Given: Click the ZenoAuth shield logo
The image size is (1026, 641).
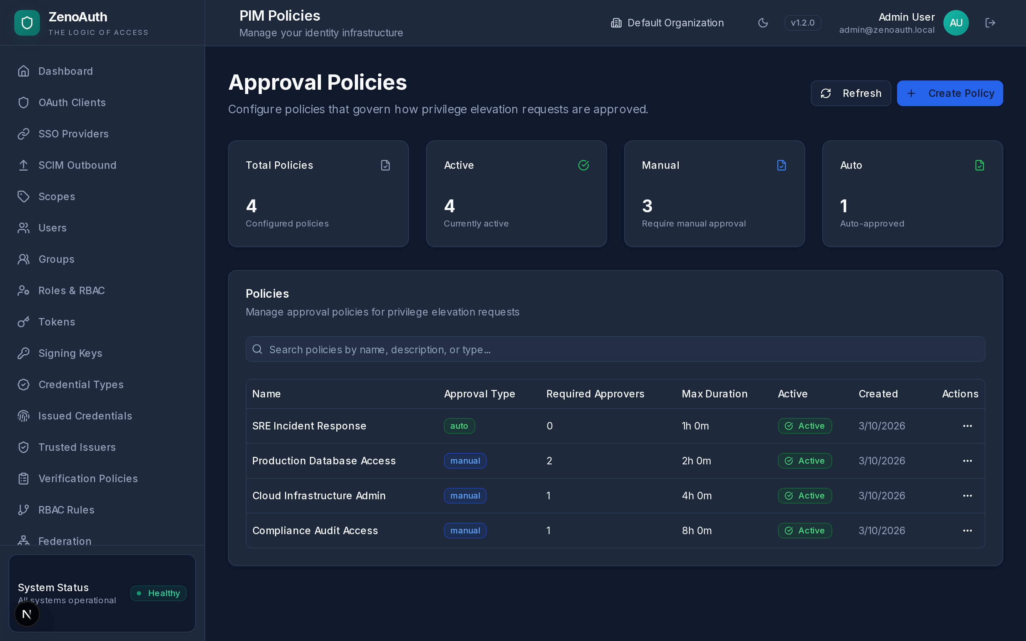Looking at the screenshot, I should click(x=26, y=22).
